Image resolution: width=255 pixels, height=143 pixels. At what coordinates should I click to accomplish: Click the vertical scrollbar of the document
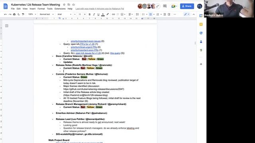pos(195,43)
